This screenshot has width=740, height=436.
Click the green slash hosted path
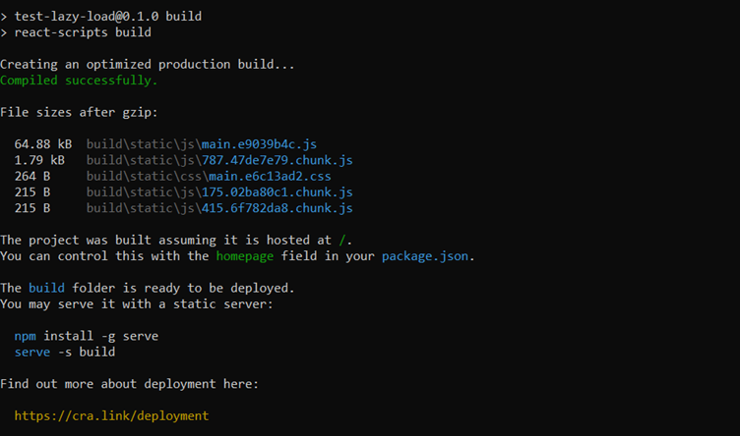tap(342, 241)
